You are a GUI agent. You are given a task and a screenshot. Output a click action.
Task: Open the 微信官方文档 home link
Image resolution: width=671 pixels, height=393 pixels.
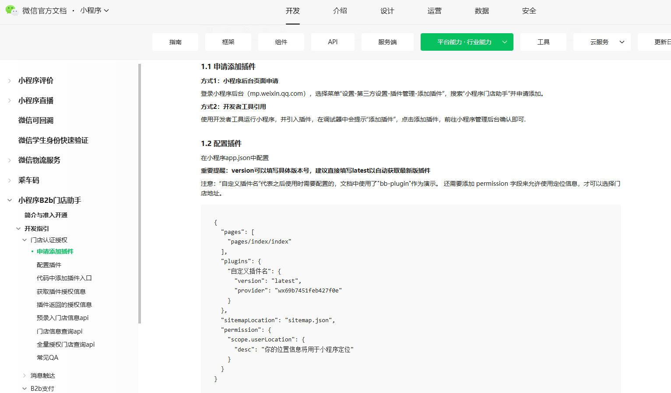click(x=45, y=10)
